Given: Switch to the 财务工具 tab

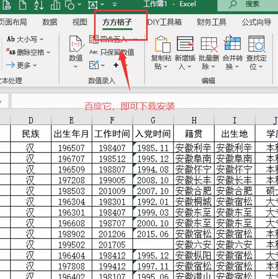Looking at the screenshot, I should [212, 22].
